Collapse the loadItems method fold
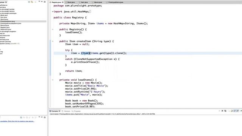The image size is (242, 136). point(53,80)
